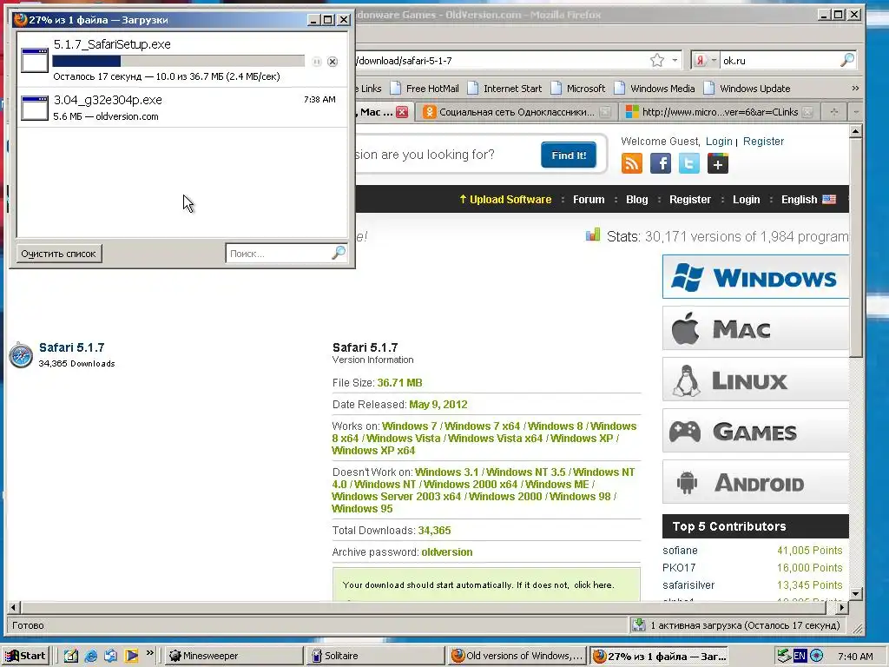
Task: Click the Find It! button
Action: pos(569,155)
